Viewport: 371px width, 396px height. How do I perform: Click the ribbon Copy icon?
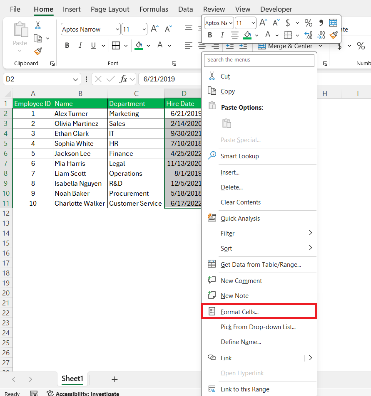38,38
